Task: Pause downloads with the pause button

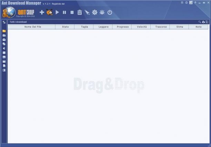Action: point(64,12)
